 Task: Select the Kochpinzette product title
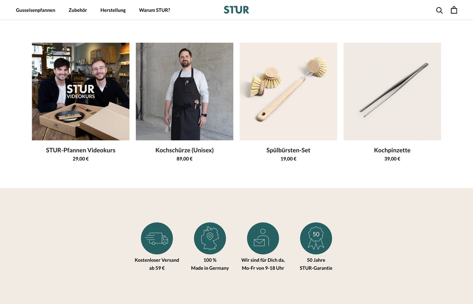point(392,150)
